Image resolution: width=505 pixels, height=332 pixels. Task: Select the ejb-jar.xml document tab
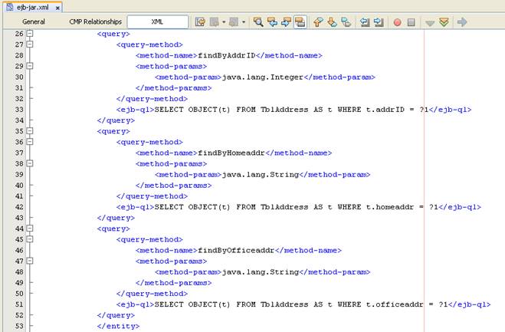(x=33, y=7)
